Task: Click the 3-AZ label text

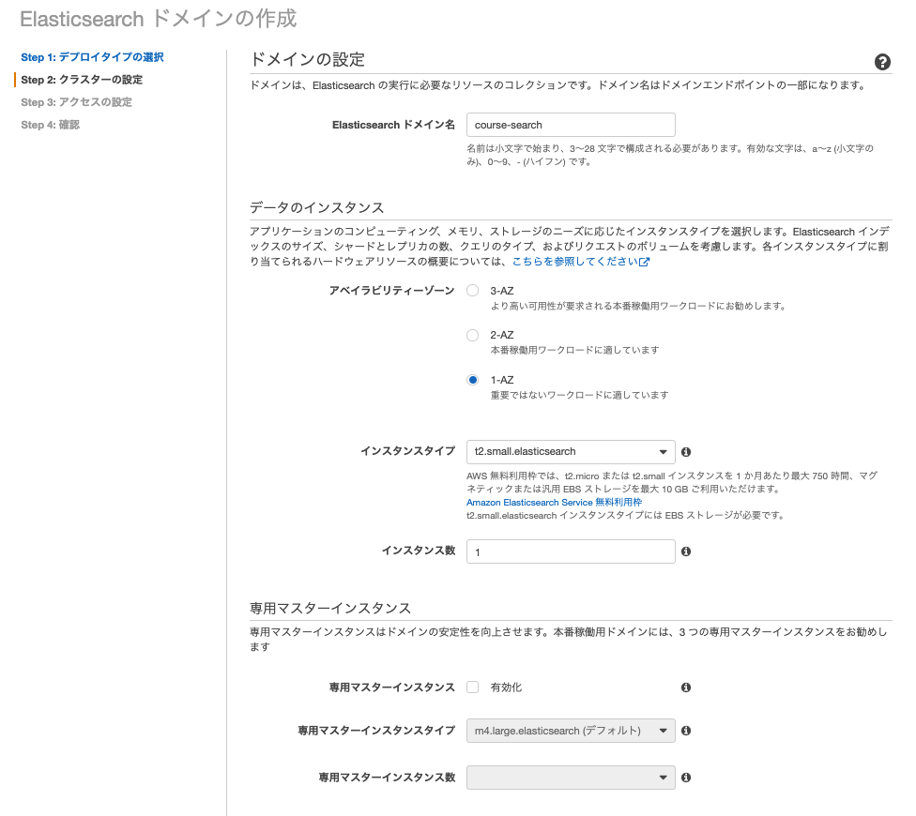Action: pyautogui.click(x=502, y=291)
